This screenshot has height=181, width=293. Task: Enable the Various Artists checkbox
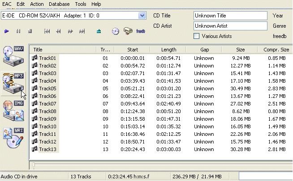tap(197, 36)
